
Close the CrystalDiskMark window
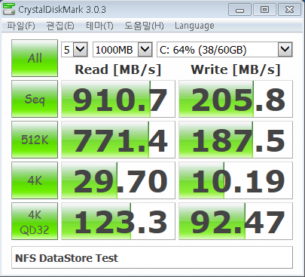pyautogui.click(x=289, y=10)
